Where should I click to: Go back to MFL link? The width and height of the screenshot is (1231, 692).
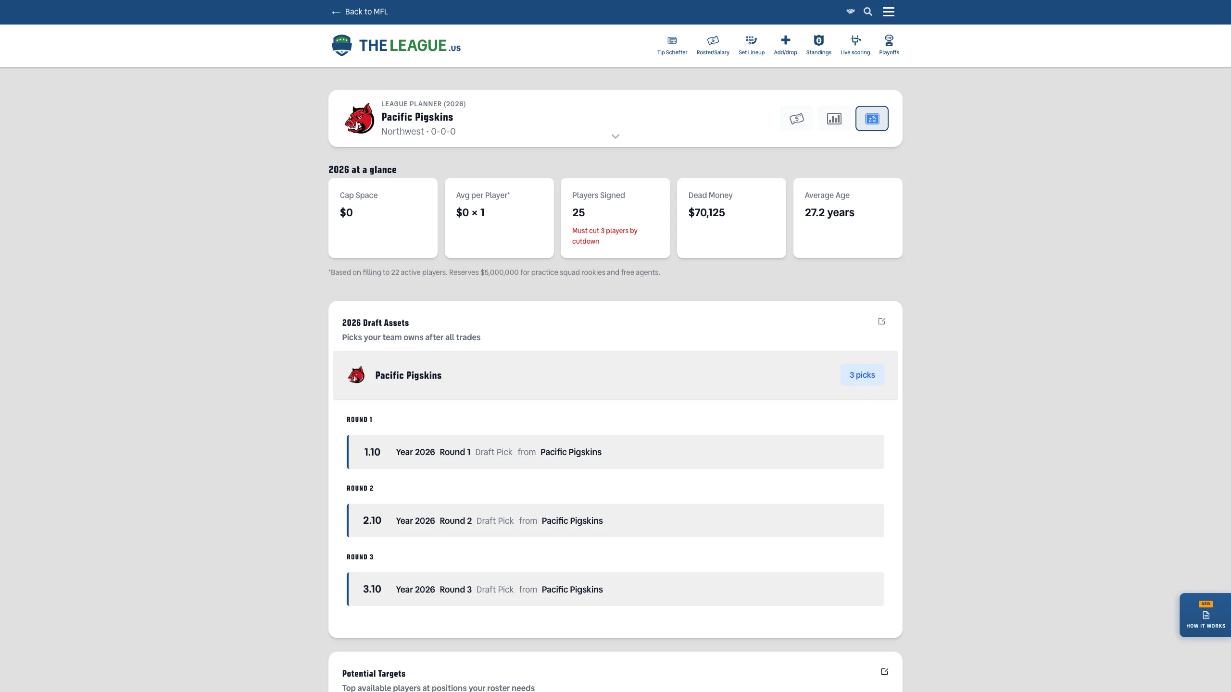(360, 12)
